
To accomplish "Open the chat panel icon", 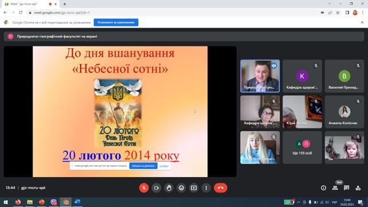I will coord(346,188).
